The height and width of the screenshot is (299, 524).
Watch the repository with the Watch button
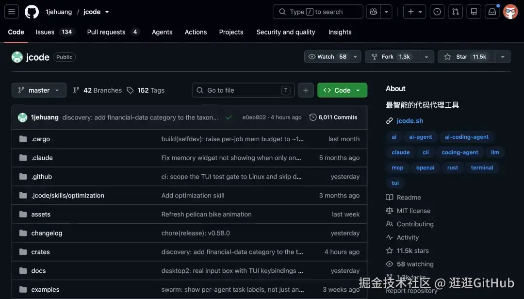click(327, 56)
